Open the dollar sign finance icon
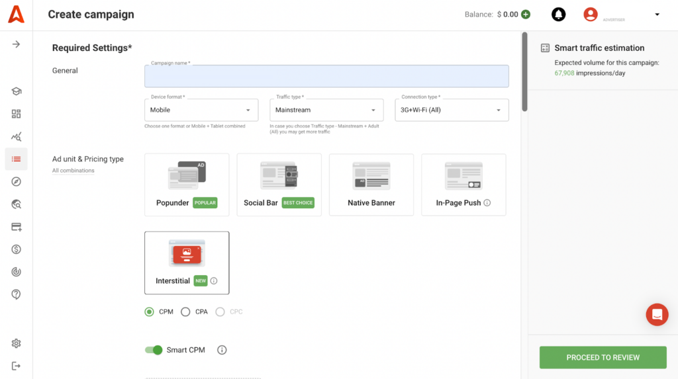 [17, 249]
